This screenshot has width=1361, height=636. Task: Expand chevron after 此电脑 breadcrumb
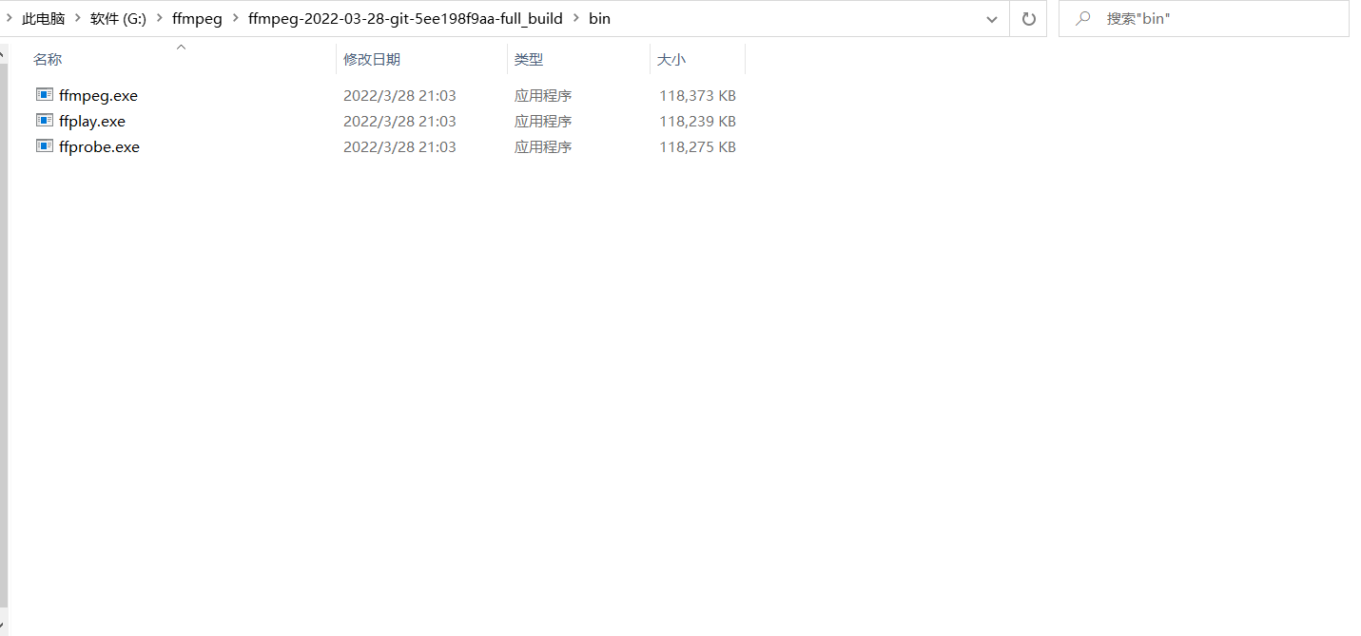(x=78, y=18)
